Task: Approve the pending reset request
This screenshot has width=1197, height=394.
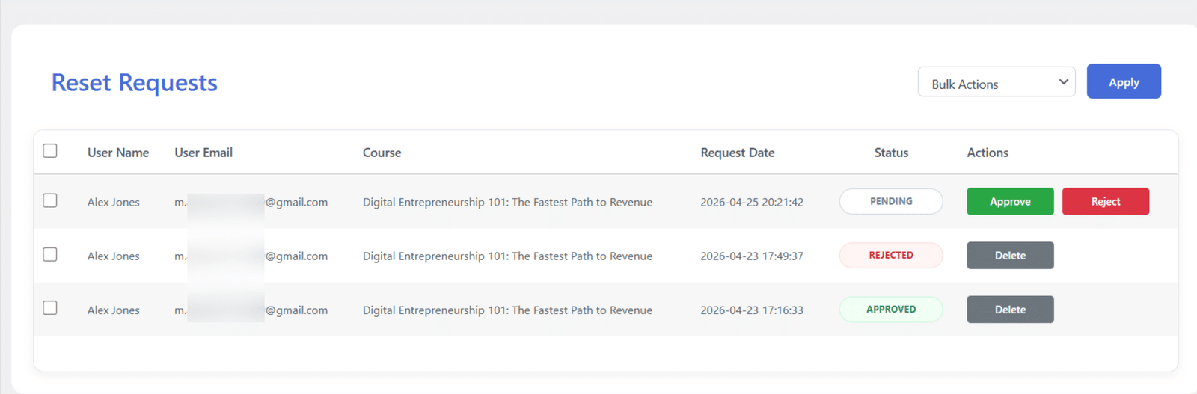Action: (x=1010, y=202)
